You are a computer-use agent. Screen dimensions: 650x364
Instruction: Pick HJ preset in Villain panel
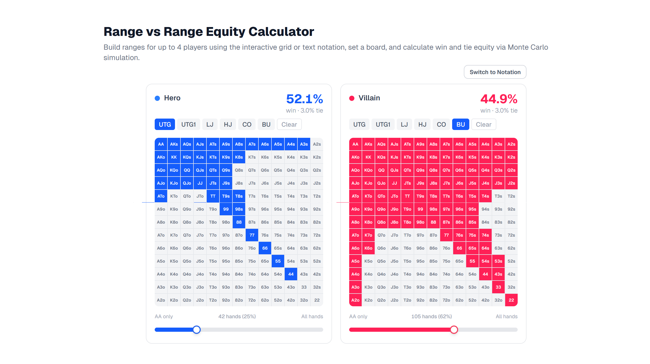[422, 125]
